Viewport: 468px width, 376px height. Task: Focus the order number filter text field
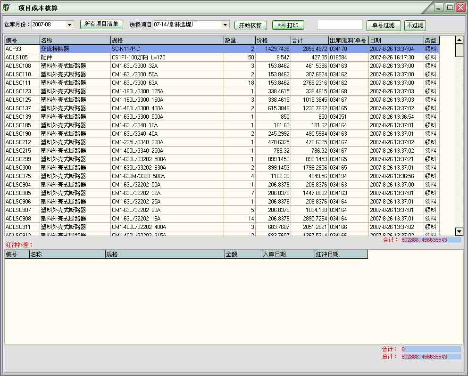[340, 25]
